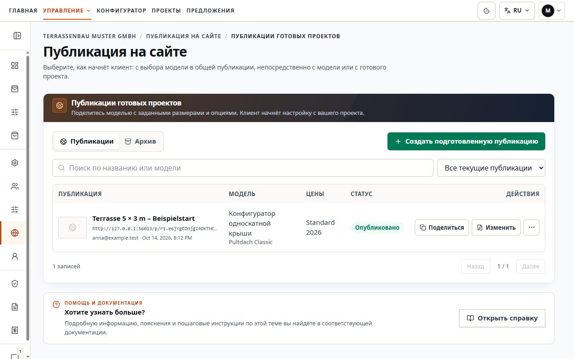Open the dashboard grid icon in sidebar

[x=15, y=66]
